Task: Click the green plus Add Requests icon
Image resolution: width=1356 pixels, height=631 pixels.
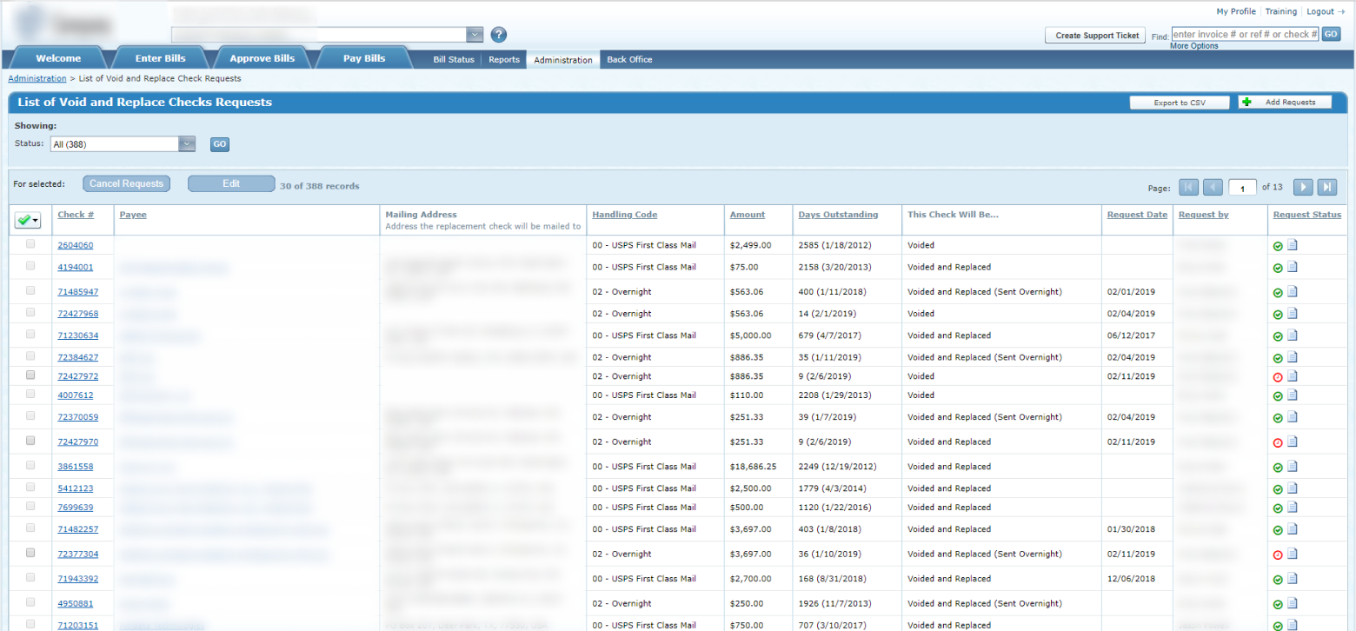Action: coord(1246,101)
